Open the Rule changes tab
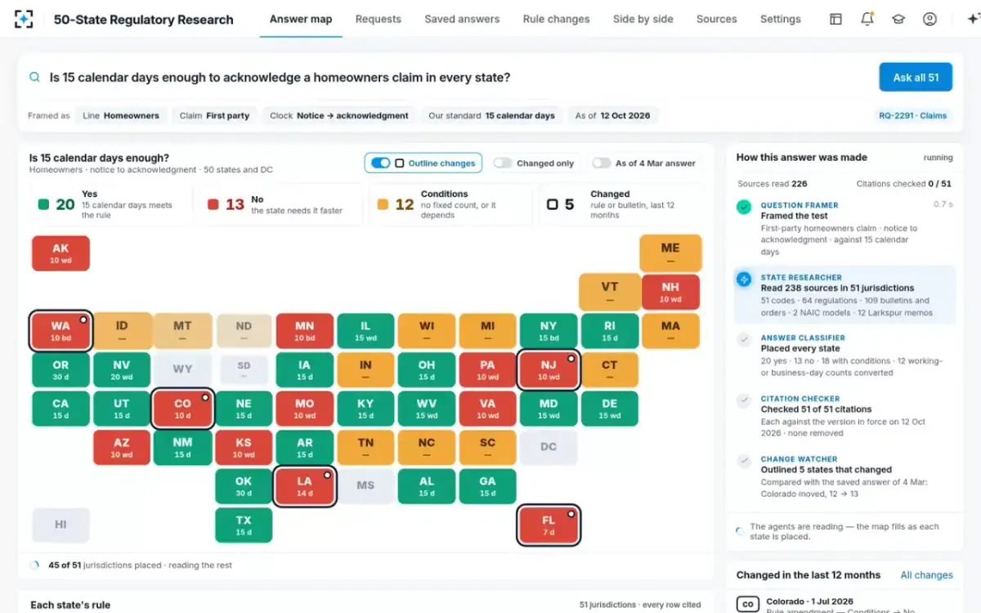Screen dimensions: 981x613 pos(556,19)
